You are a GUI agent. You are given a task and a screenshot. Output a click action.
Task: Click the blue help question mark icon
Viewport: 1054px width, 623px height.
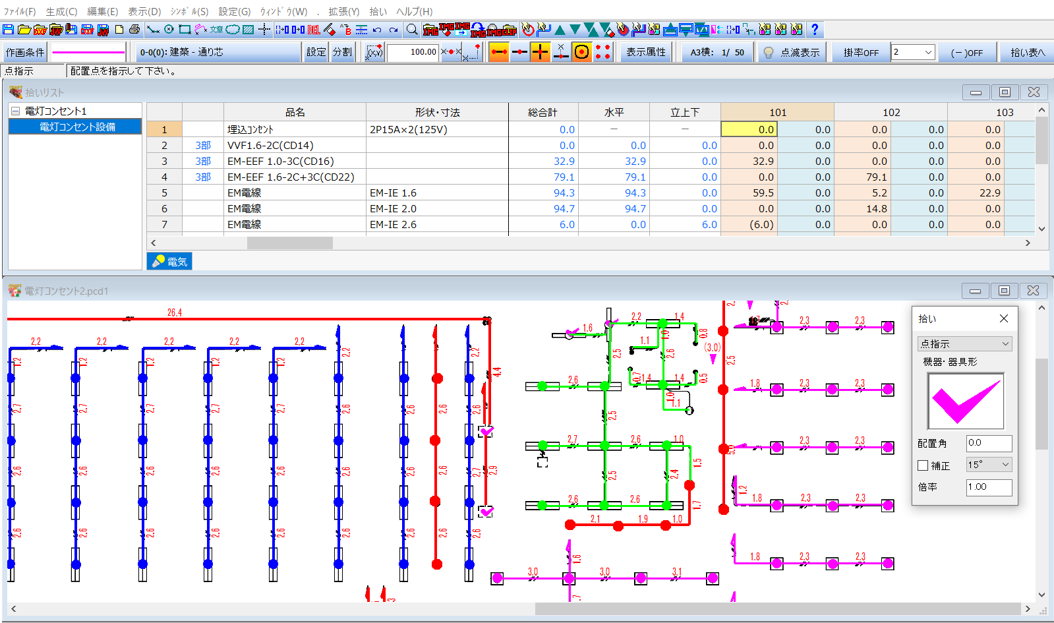(x=815, y=30)
